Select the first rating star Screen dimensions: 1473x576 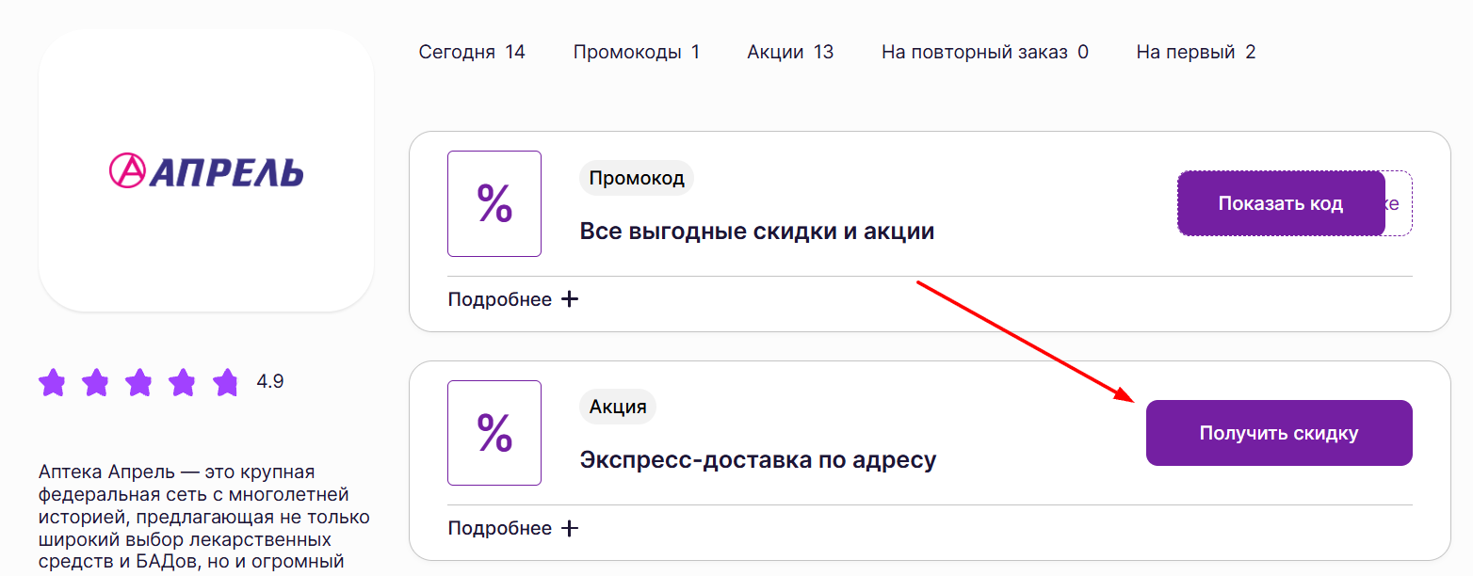point(53,381)
